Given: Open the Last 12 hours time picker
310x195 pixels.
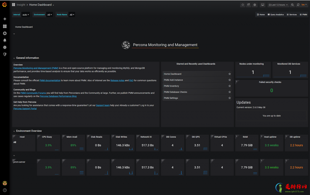Looking at the screenshot, I should pyautogui.click(x=278, y=5).
